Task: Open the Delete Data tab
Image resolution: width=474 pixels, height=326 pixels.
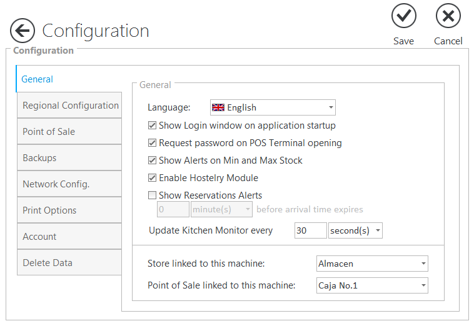Action: click(69, 262)
